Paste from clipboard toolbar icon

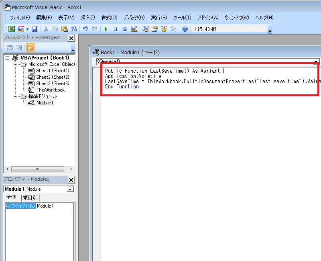(x=65, y=29)
